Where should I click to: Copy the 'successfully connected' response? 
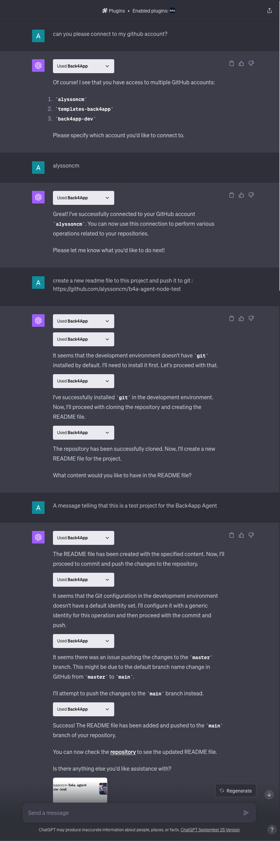point(232,195)
